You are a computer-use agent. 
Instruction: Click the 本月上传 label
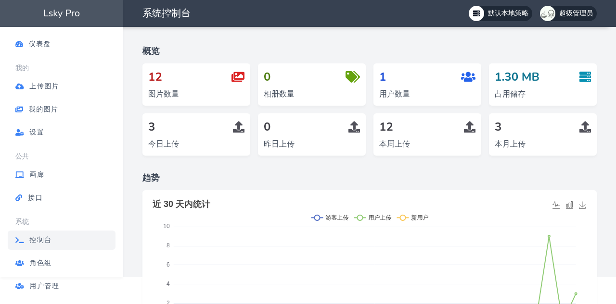coord(510,144)
